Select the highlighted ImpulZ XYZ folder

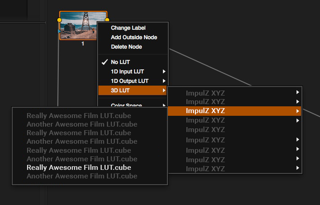(x=205, y=111)
